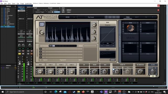The height and width of the screenshot is (94, 168).
Task: Click the record enable button on first channel strip
Action: [x=23, y=51]
